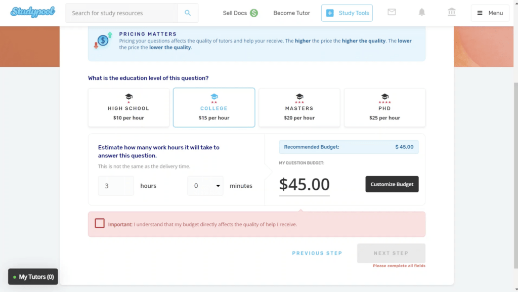Open search with the magnifying glass icon
Image resolution: width=518 pixels, height=292 pixels.
coord(188,12)
